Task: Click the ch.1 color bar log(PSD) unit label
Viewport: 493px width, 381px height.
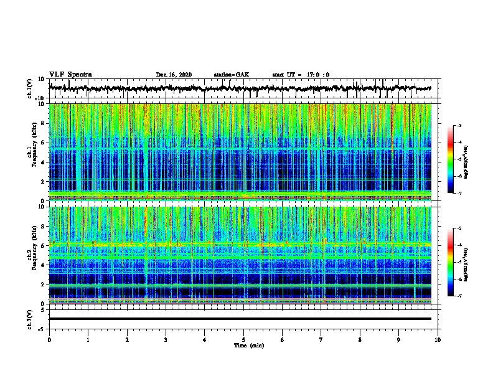Action: point(466,162)
